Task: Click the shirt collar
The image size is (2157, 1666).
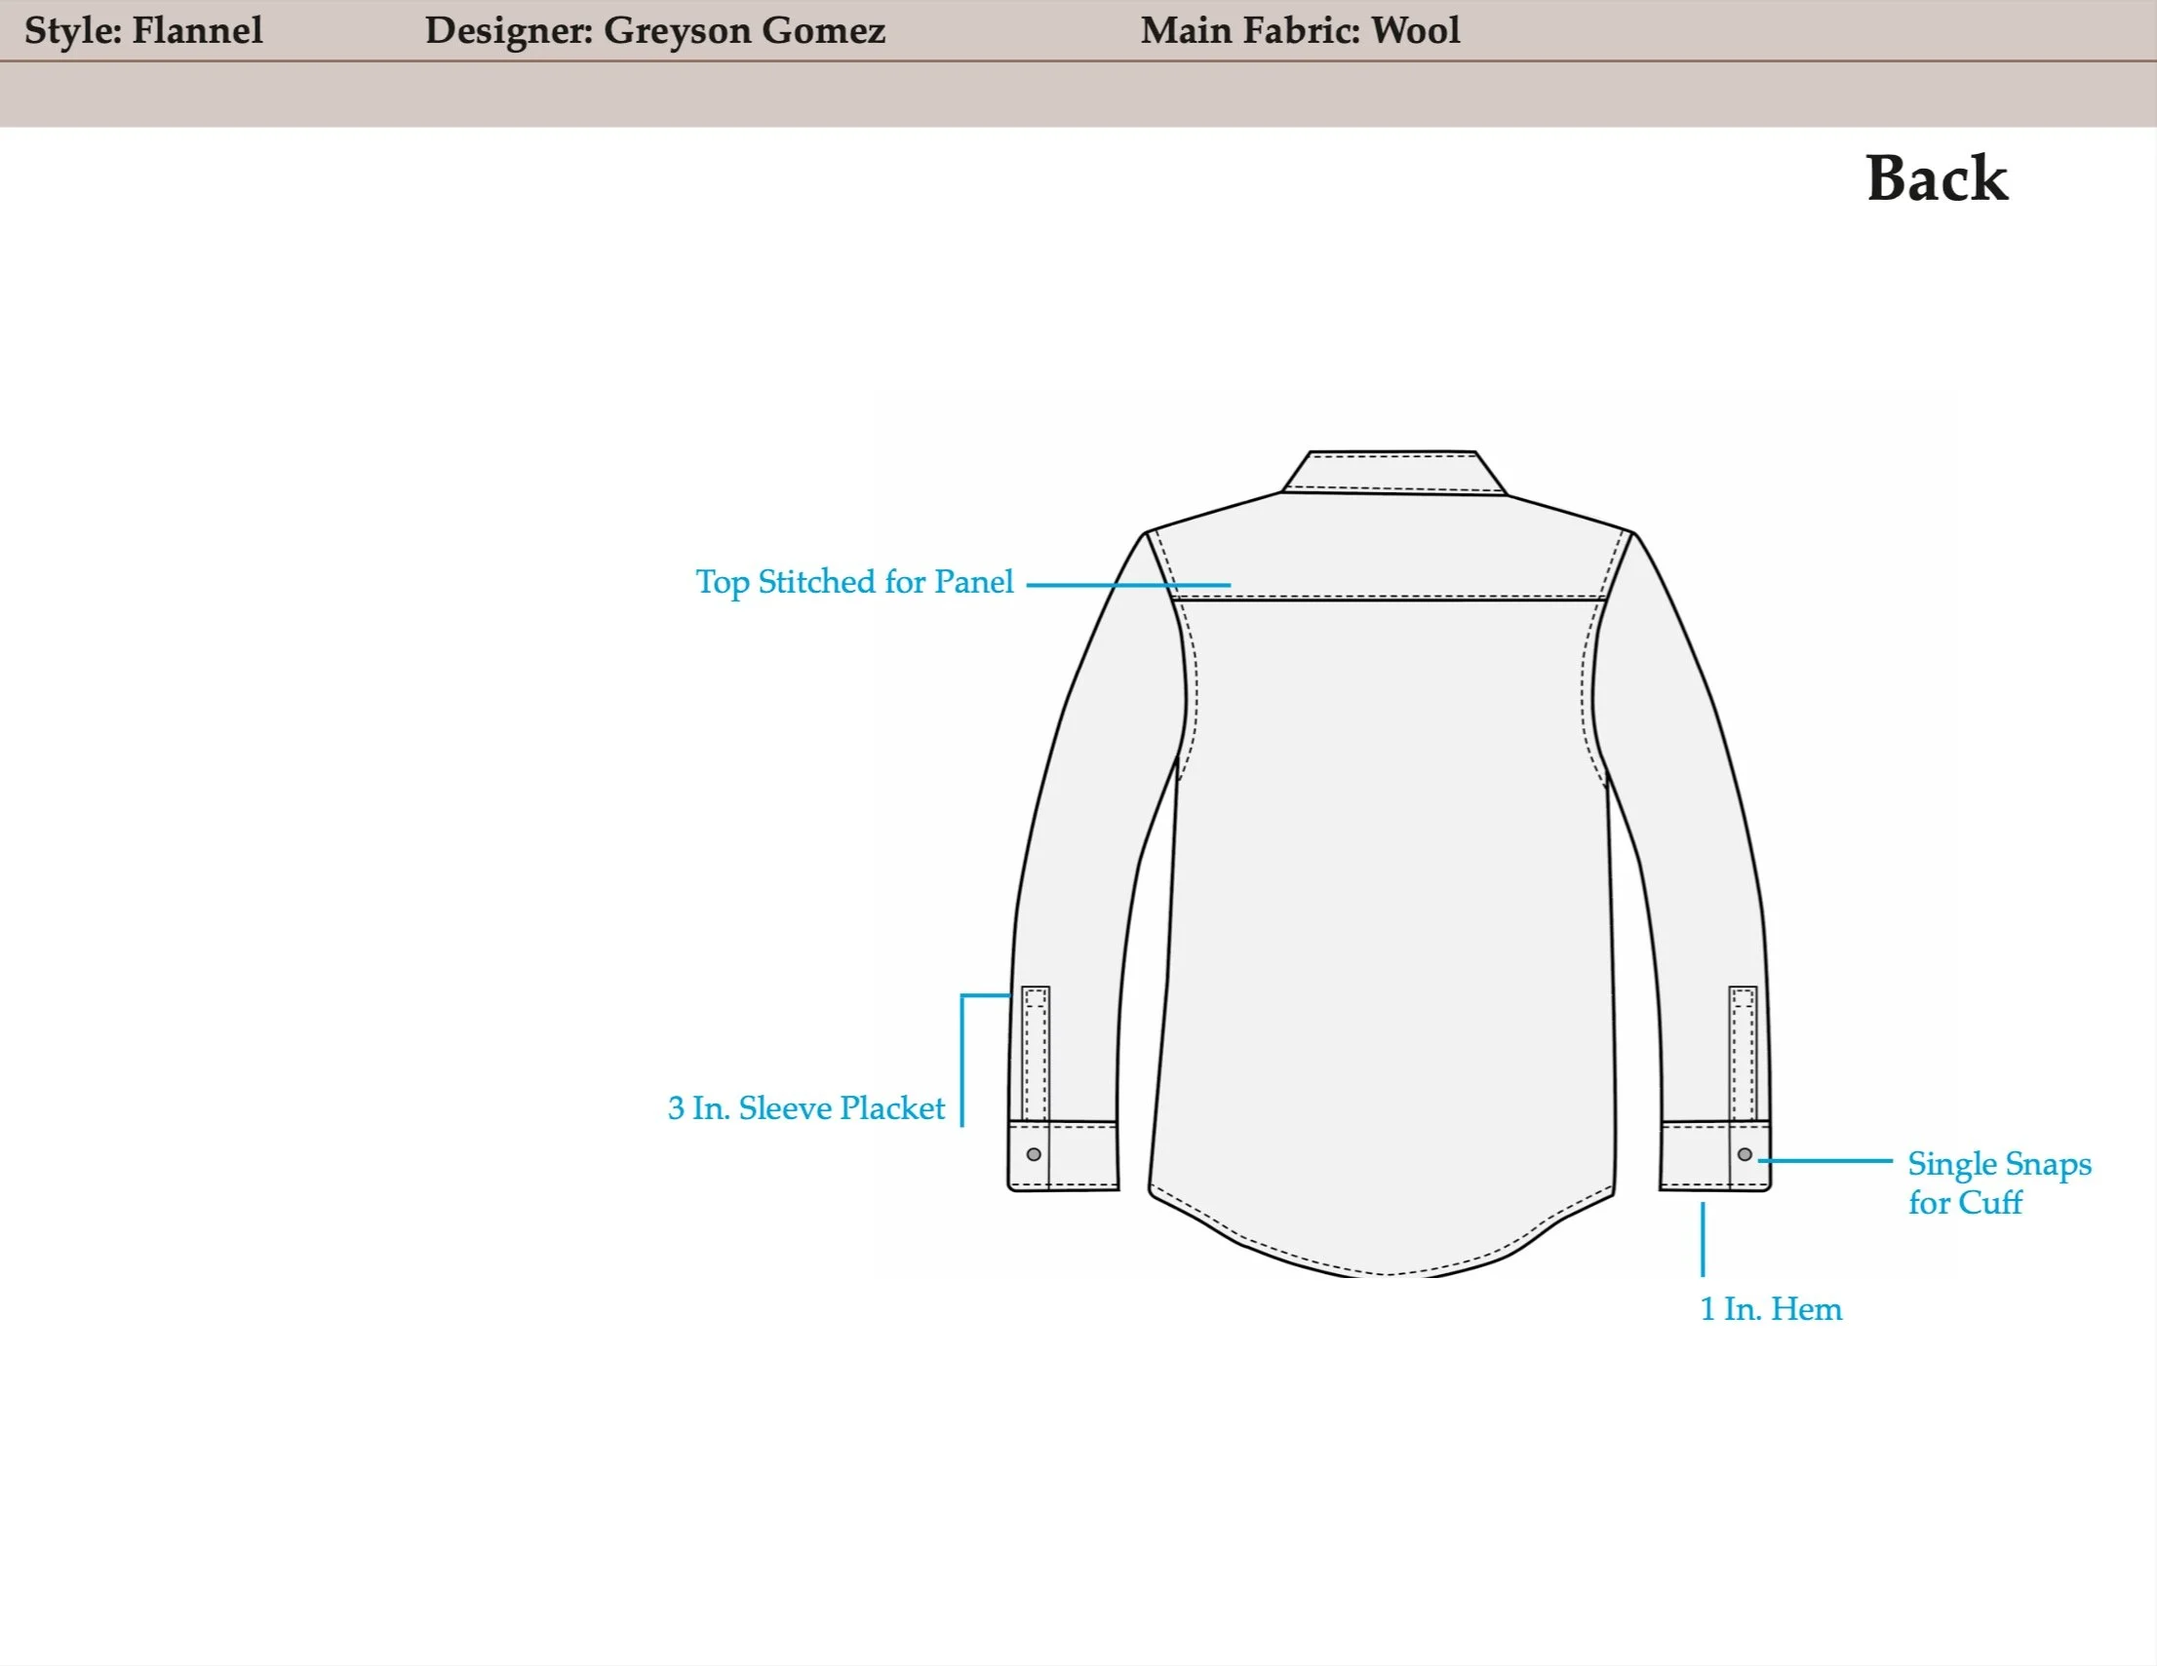Action: coord(1392,472)
